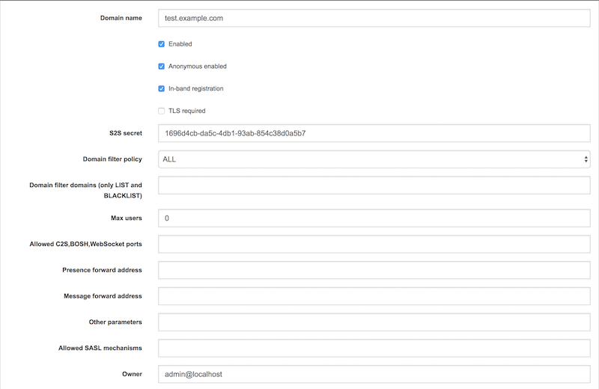Click the 'Domain name' field label
The height and width of the screenshot is (389, 599).
coord(121,18)
